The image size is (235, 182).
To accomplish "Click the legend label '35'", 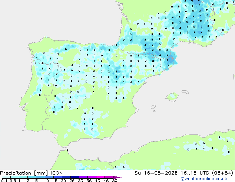I will (x=89, y=181).
